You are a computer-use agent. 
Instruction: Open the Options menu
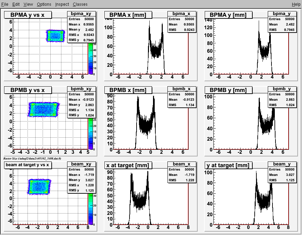point(44,4)
